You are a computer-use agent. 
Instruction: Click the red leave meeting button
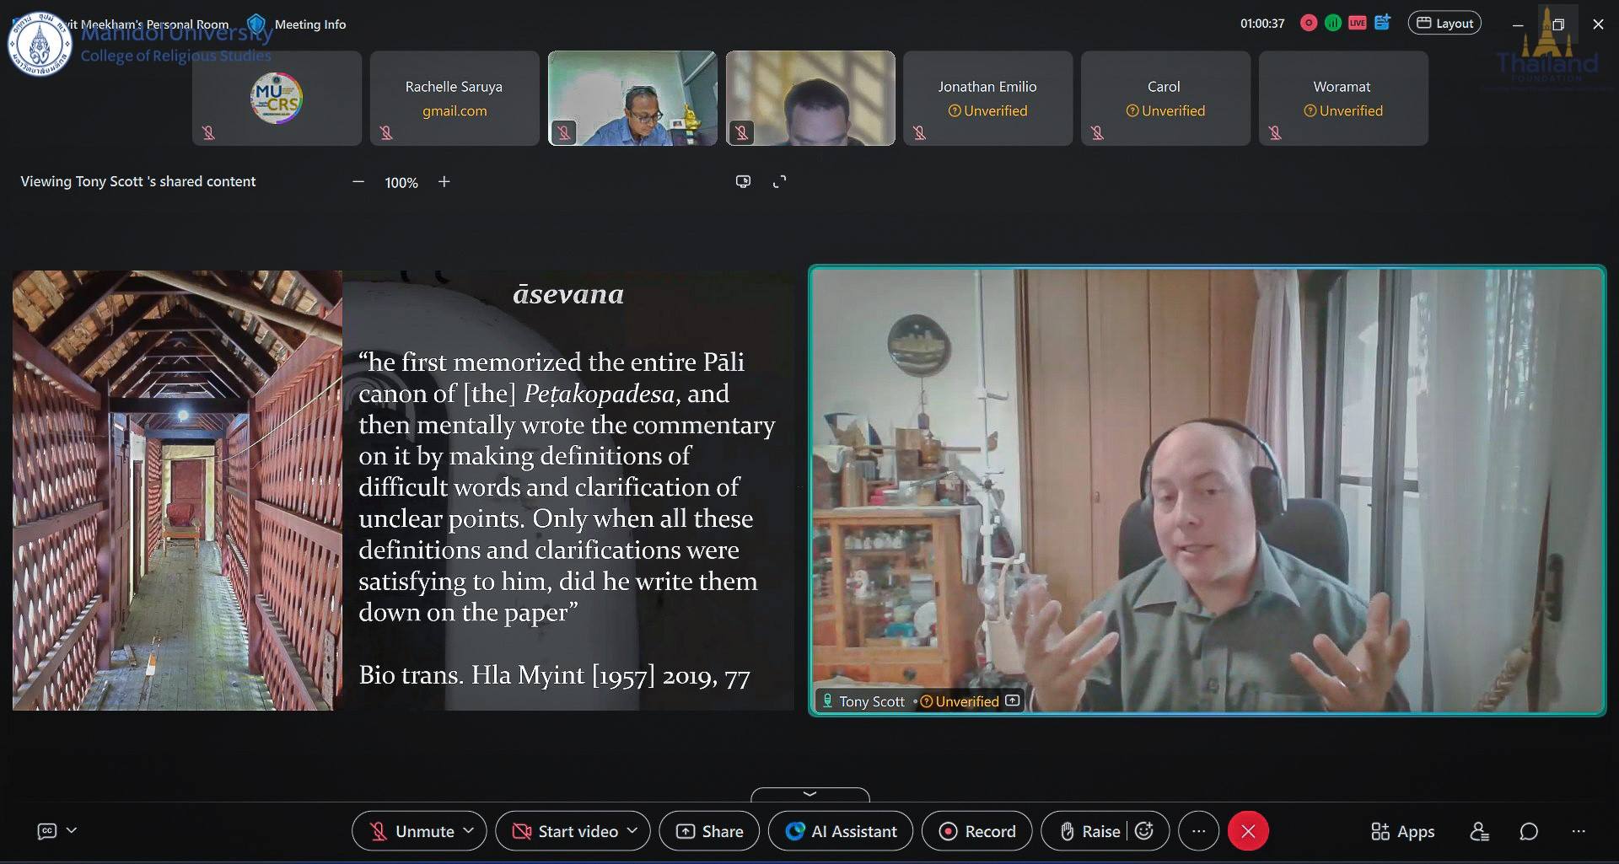tap(1248, 831)
